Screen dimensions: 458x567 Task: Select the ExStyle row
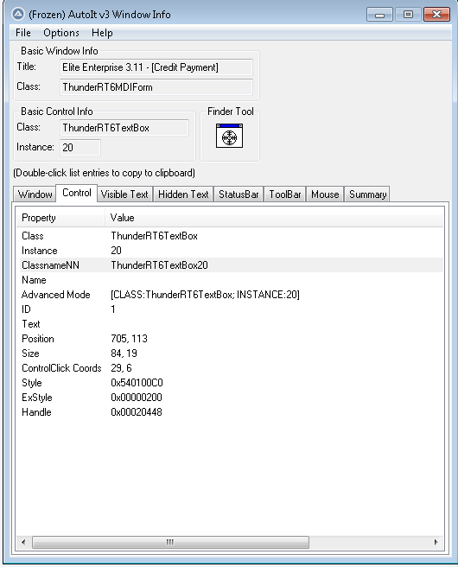coord(232,398)
